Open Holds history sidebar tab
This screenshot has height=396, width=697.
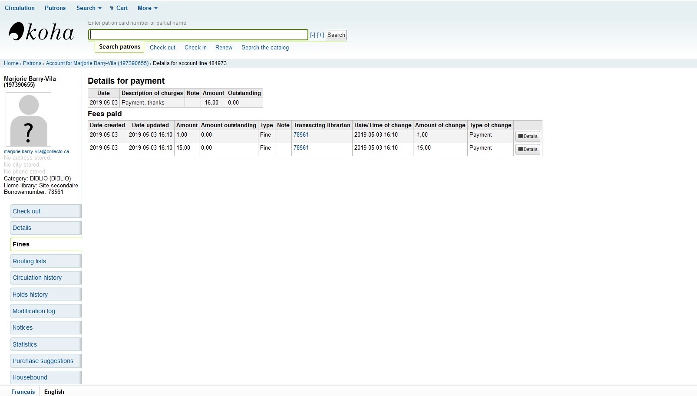click(x=30, y=295)
